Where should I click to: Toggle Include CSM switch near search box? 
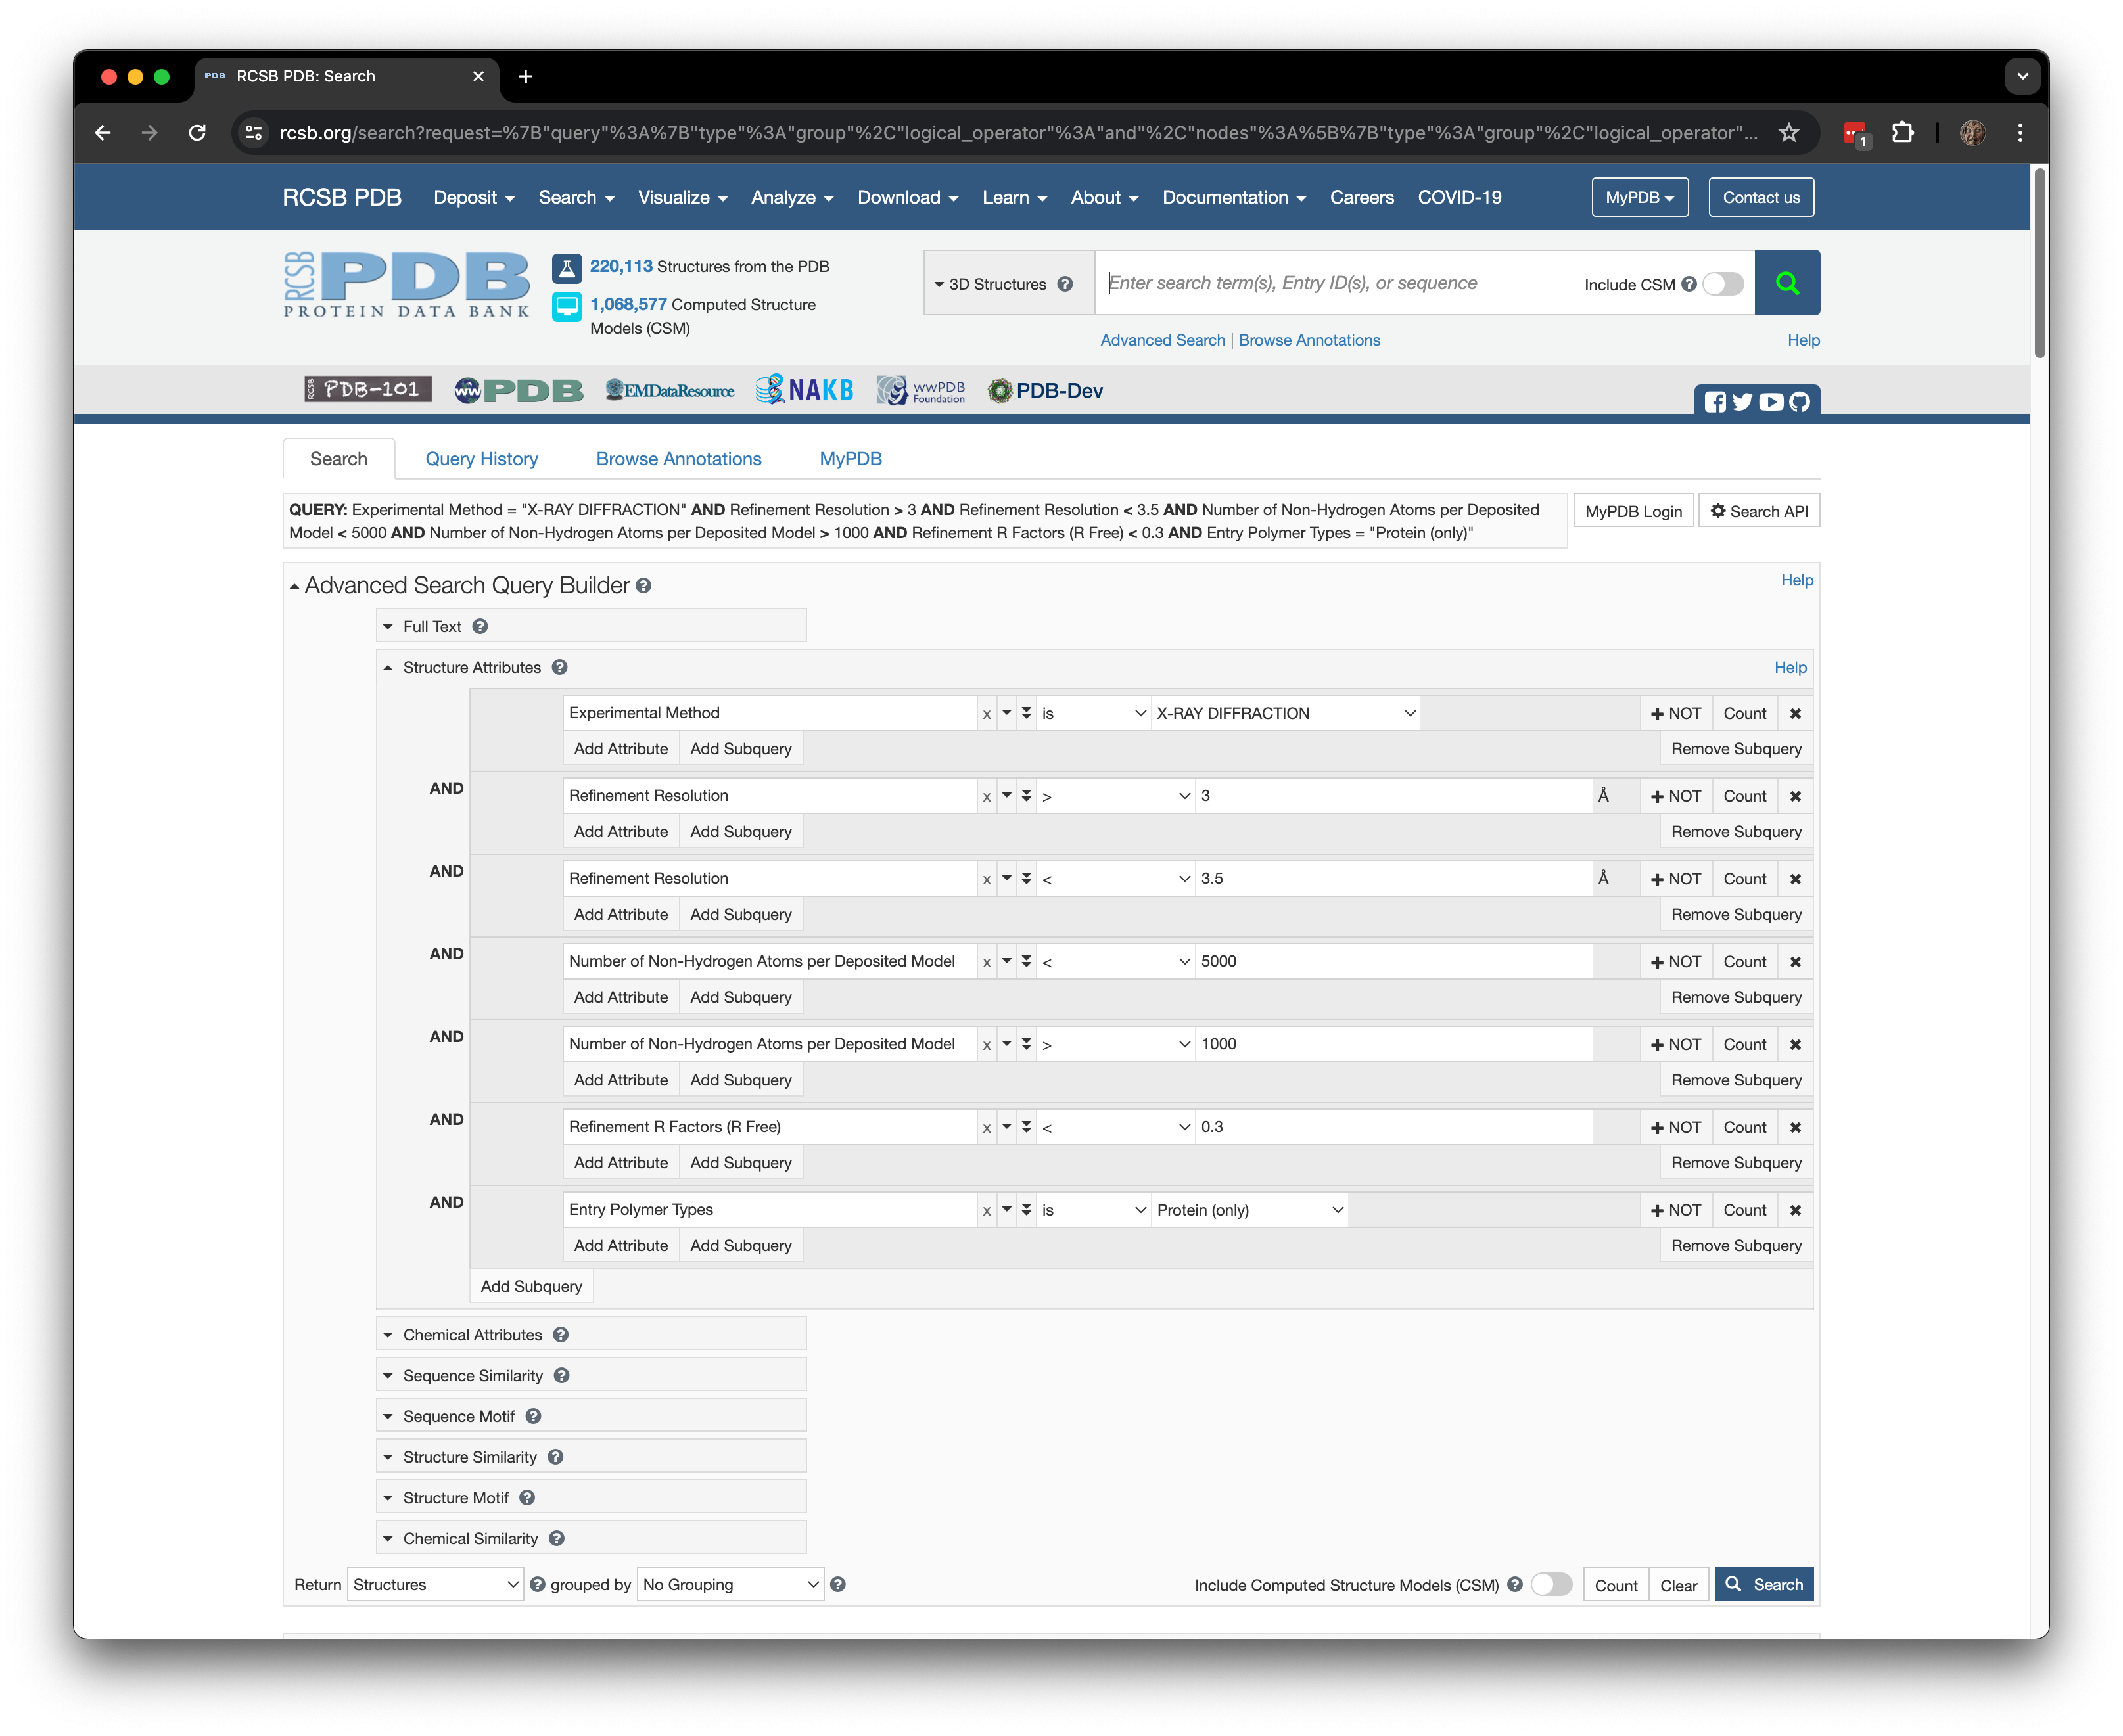pos(1723,284)
